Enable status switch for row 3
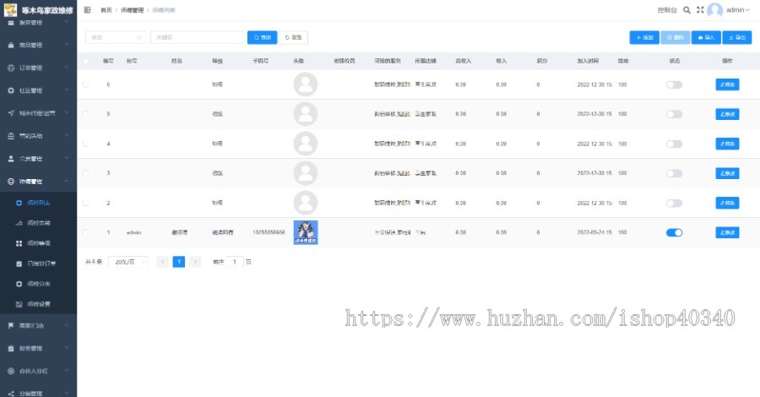This screenshot has height=397, width=760. tap(674, 173)
